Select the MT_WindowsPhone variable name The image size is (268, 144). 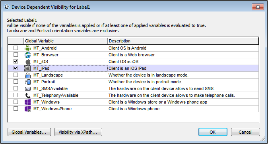(52, 109)
